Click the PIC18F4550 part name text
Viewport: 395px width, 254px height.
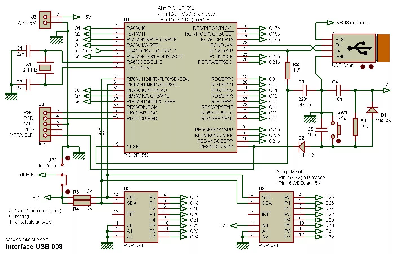coord(136,155)
